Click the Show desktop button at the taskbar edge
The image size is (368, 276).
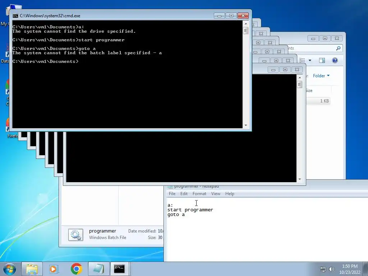366,269
